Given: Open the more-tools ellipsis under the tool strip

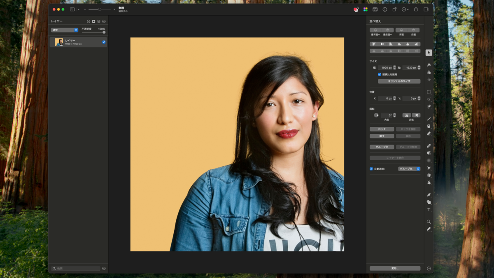Looking at the screenshot, I should [x=429, y=269].
